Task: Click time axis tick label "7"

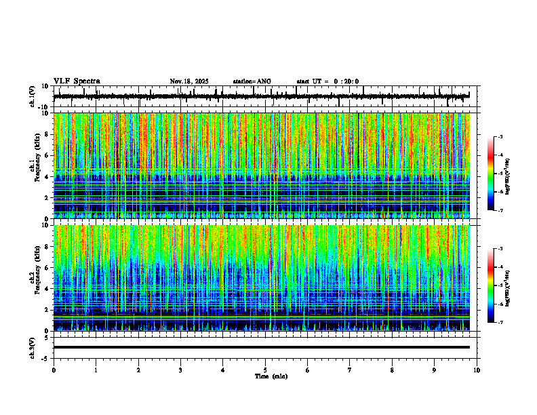Action: [x=350, y=370]
